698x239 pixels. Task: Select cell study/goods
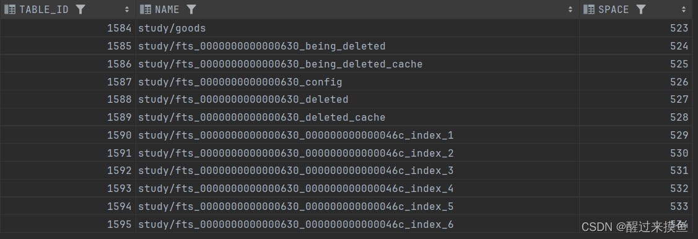(357, 28)
